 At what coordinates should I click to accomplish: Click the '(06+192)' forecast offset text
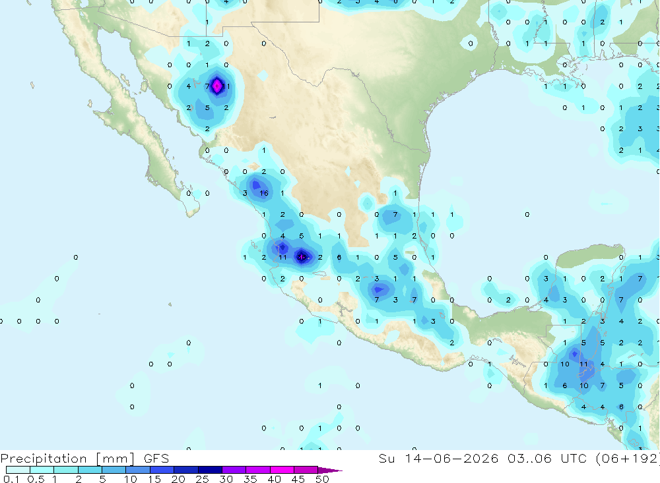click(628, 459)
